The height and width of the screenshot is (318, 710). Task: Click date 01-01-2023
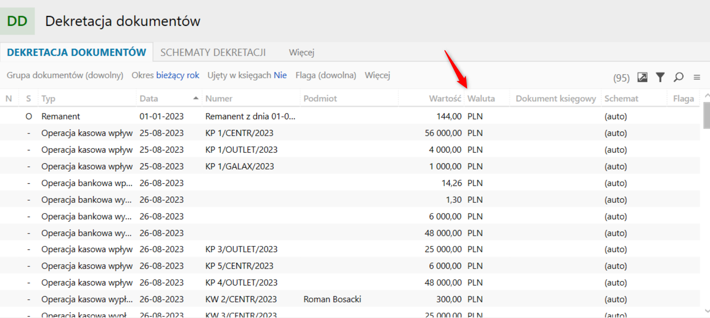coord(162,117)
